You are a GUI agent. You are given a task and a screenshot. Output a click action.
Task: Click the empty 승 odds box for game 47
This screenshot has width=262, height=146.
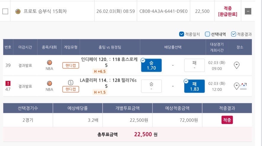[151, 86]
